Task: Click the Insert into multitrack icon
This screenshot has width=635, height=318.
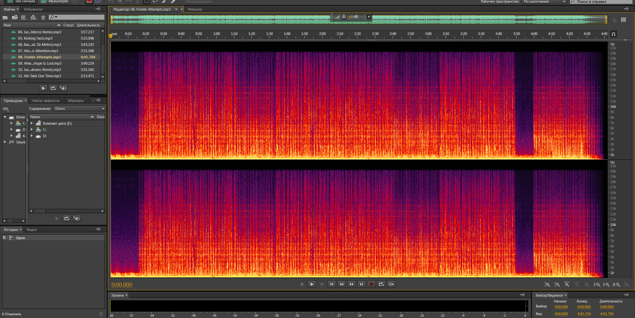Action: pyautogui.click(x=33, y=17)
